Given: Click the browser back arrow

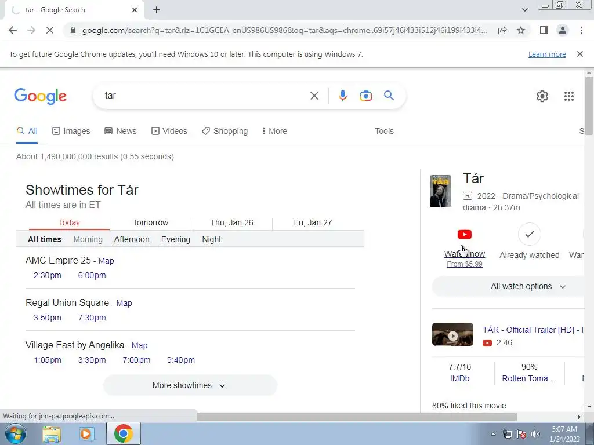Looking at the screenshot, I should coord(13,30).
